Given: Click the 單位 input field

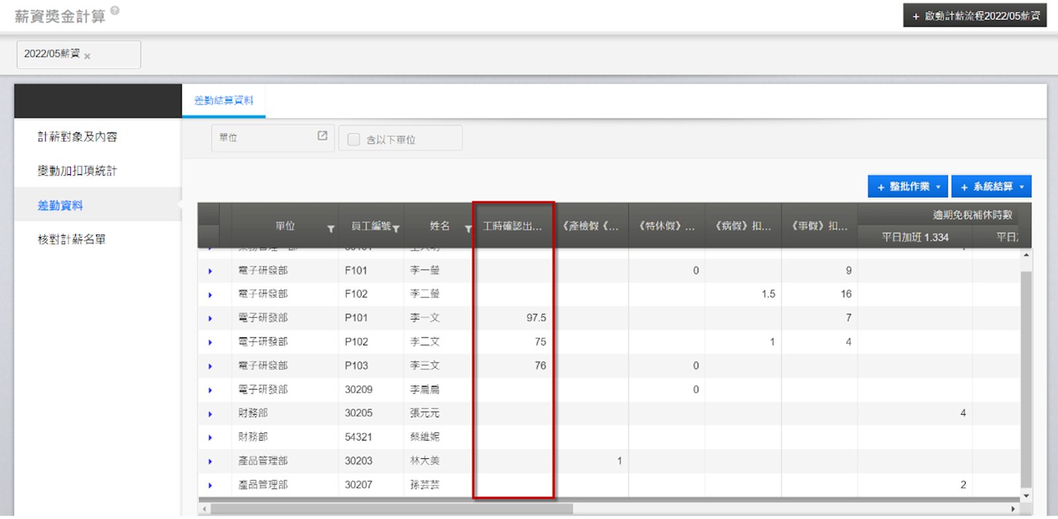Looking at the screenshot, I should tap(264, 137).
